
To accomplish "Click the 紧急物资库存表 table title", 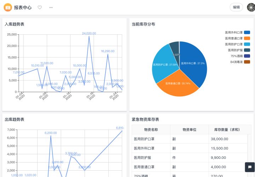I will click(145, 120).
